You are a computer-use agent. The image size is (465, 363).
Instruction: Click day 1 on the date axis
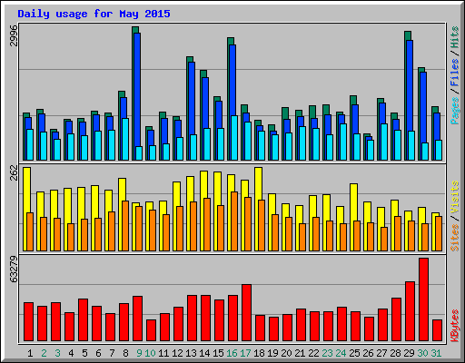30,353
